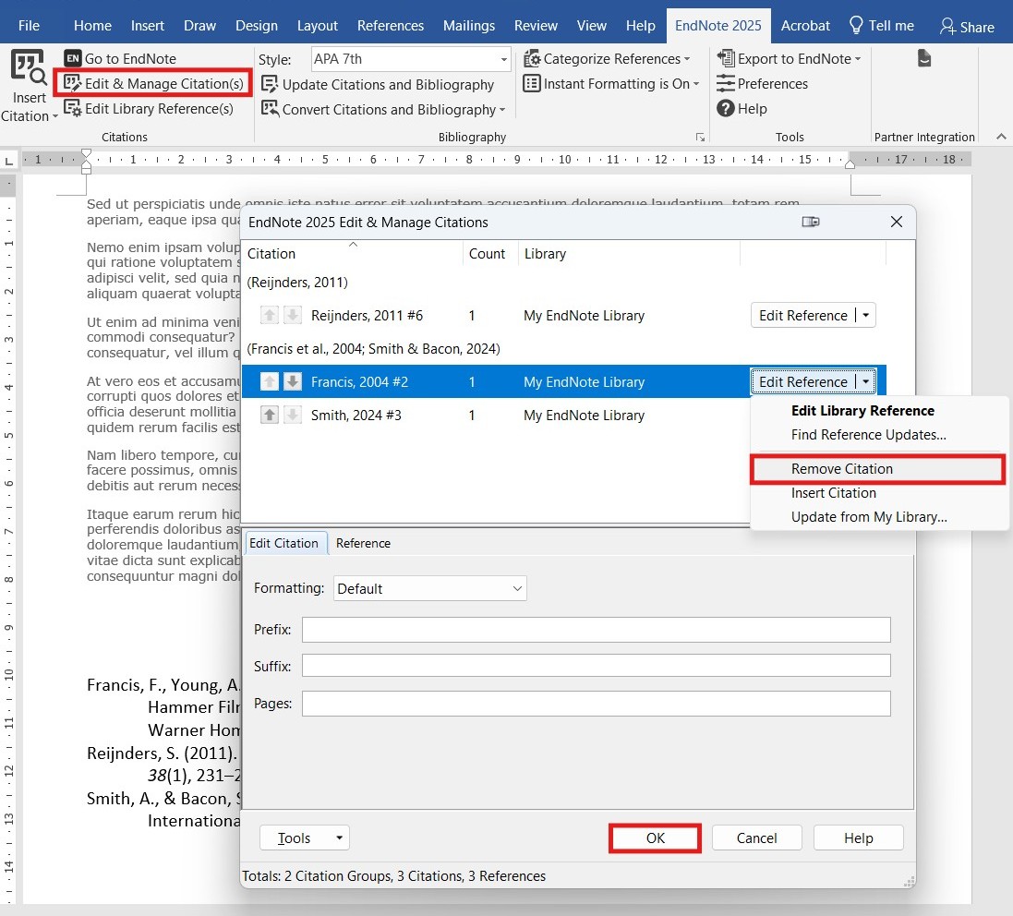The image size is (1013, 916).
Task: Click the Share button
Action: [x=967, y=27]
